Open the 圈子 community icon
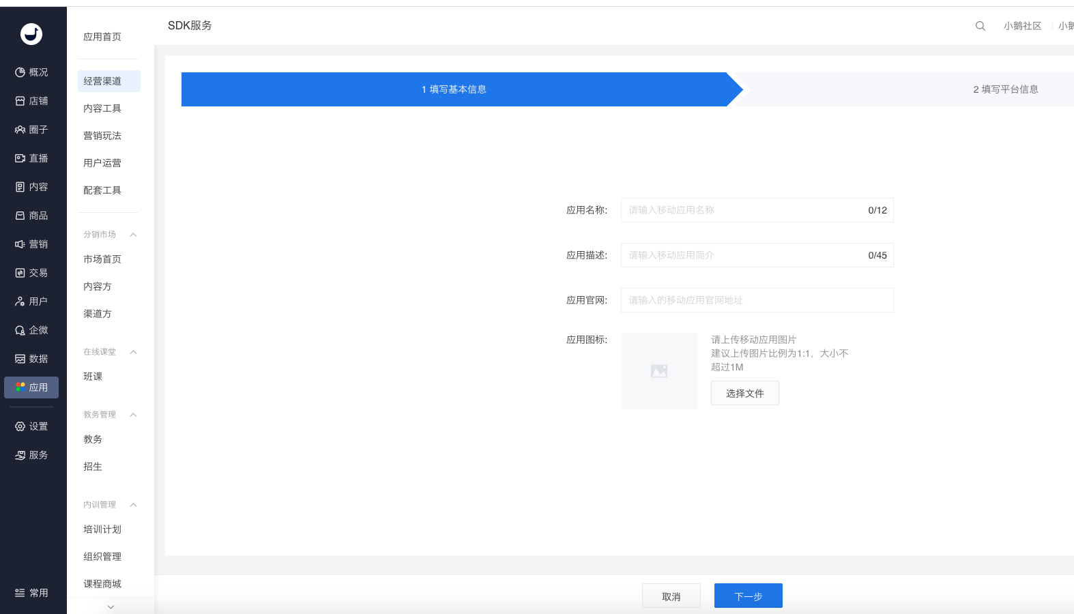 [20, 130]
